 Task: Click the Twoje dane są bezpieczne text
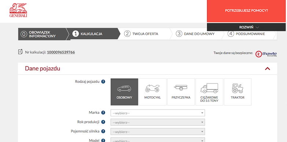coord(233,53)
